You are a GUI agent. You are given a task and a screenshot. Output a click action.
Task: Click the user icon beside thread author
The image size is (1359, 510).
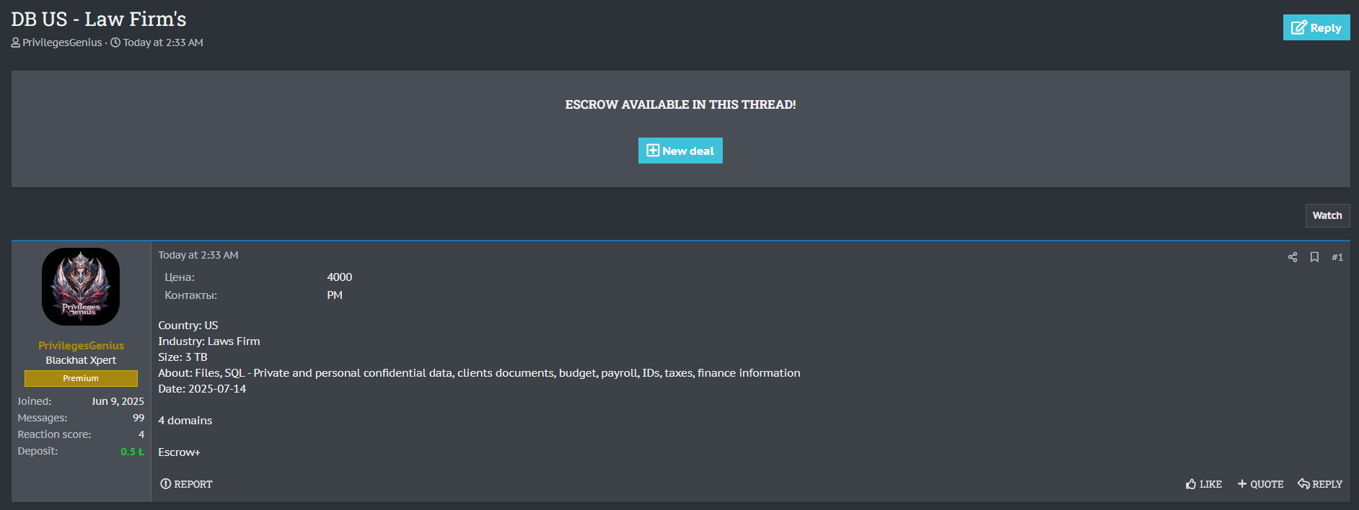(16, 43)
